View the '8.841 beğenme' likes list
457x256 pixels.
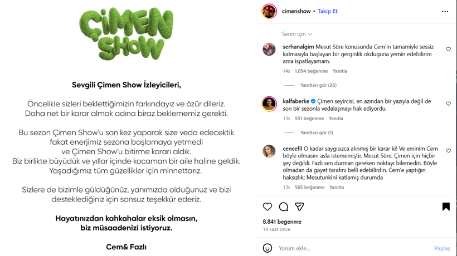pyautogui.click(x=282, y=221)
